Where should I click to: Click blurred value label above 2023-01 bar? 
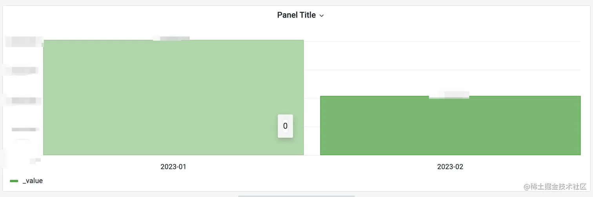click(x=171, y=38)
